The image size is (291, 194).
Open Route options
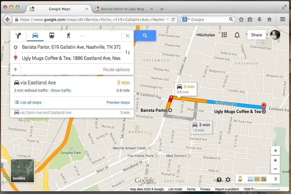click(x=116, y=70)
